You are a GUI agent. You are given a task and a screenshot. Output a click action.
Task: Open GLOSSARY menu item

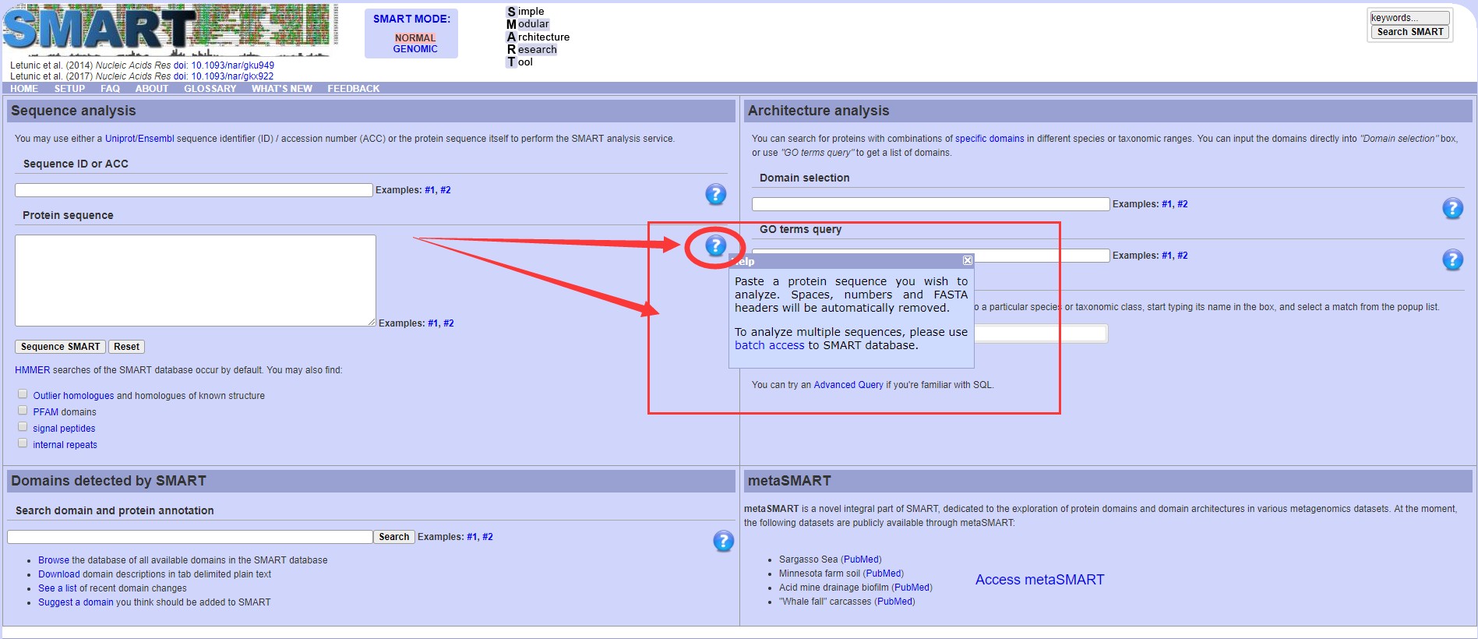pyautogui.click(x=210, y=89)
